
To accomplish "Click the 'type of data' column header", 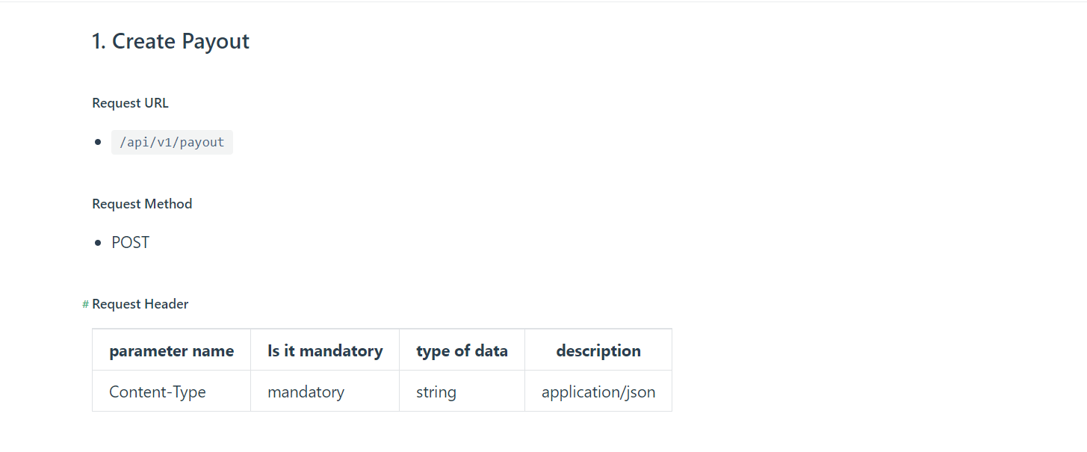I will pos(462,350).
